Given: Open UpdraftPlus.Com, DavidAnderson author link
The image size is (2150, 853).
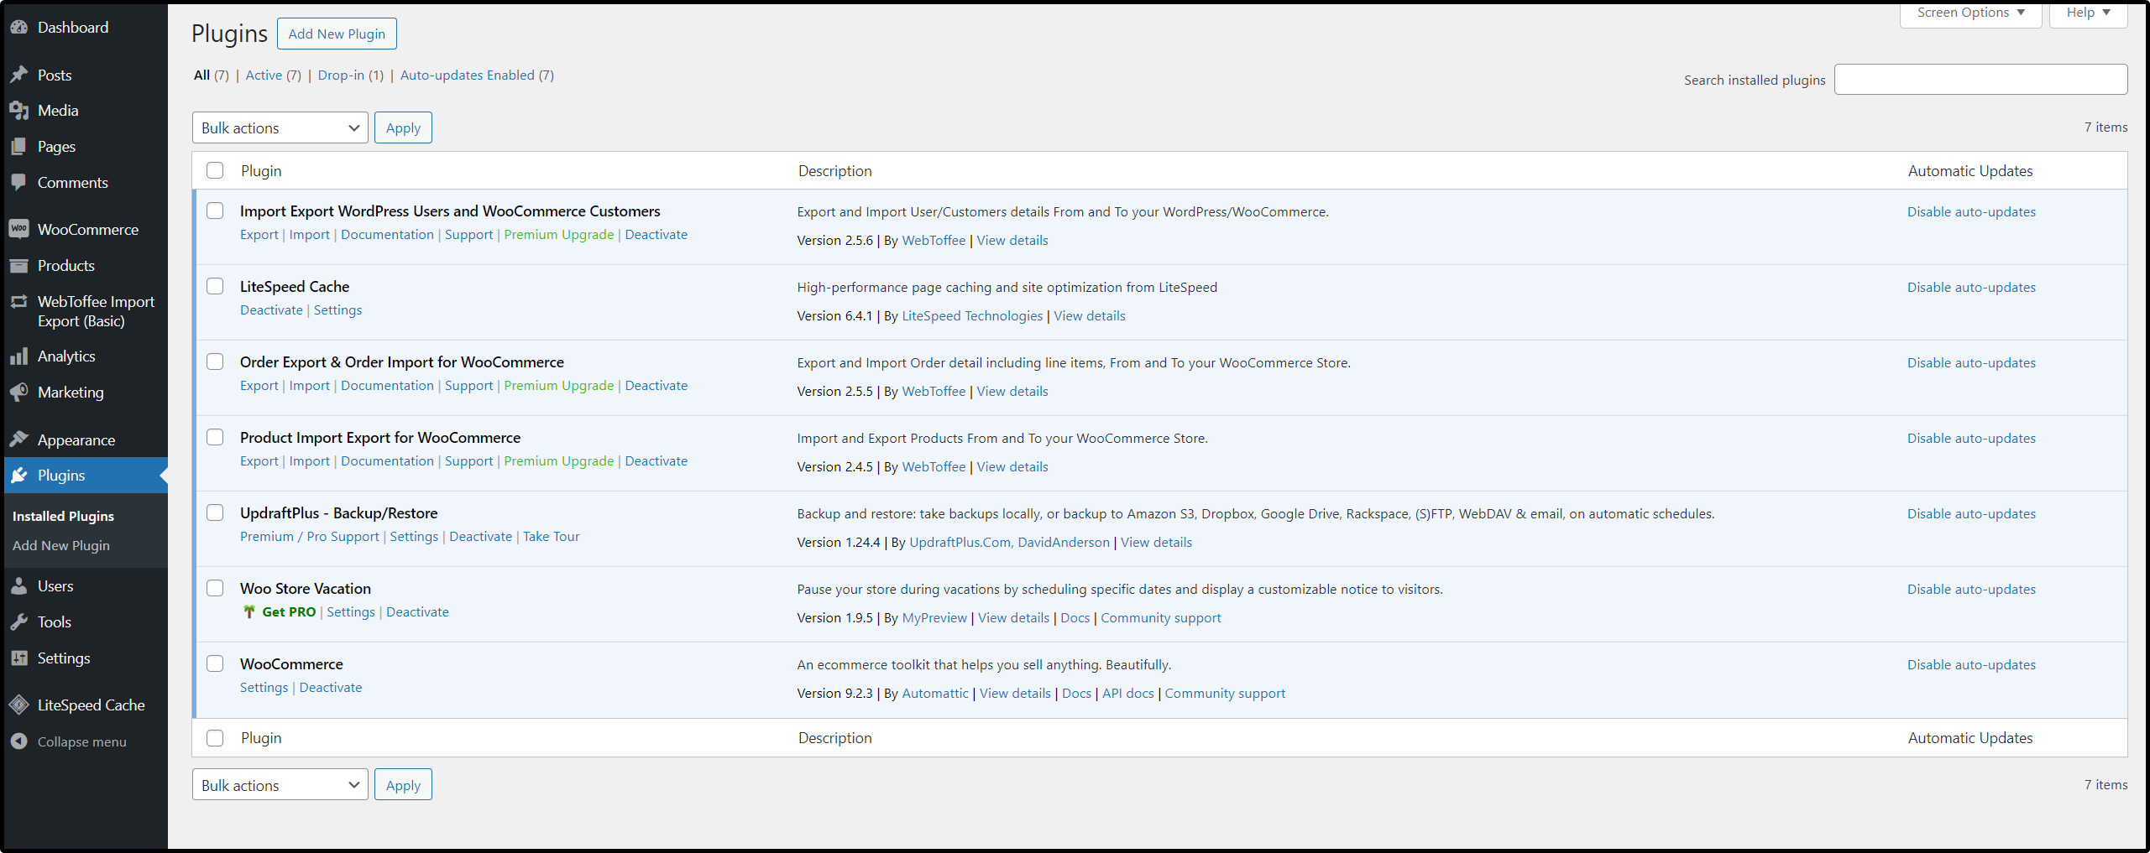Looking at the screenshot, I should [x=1009, y=543].
